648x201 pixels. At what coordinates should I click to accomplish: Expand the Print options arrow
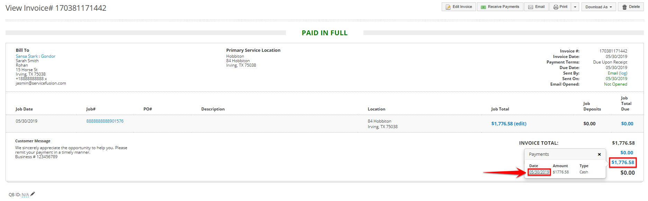pyautogui.click(x=575, y=7)
